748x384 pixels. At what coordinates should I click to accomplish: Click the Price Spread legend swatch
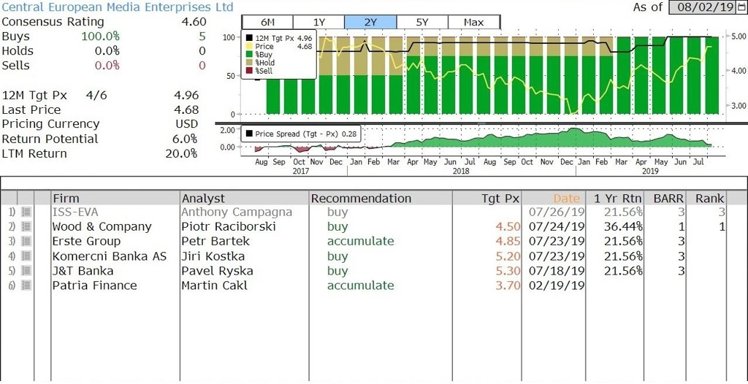249,134
